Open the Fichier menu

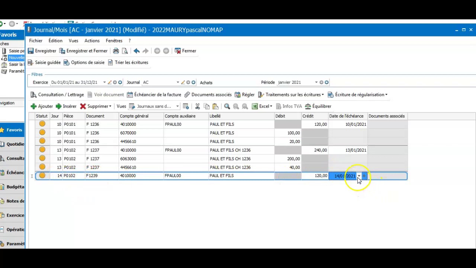point(36,41)
